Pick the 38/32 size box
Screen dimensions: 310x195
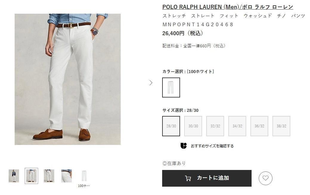point(281,126)
